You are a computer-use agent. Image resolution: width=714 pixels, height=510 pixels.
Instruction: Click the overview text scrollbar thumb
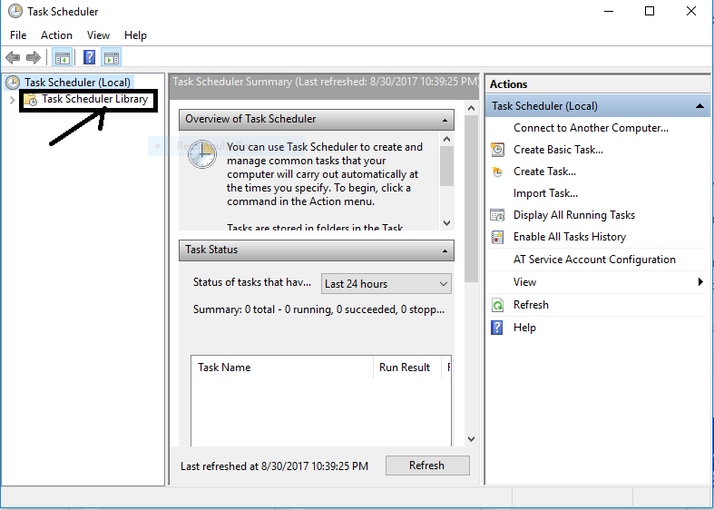click(446, 166)
